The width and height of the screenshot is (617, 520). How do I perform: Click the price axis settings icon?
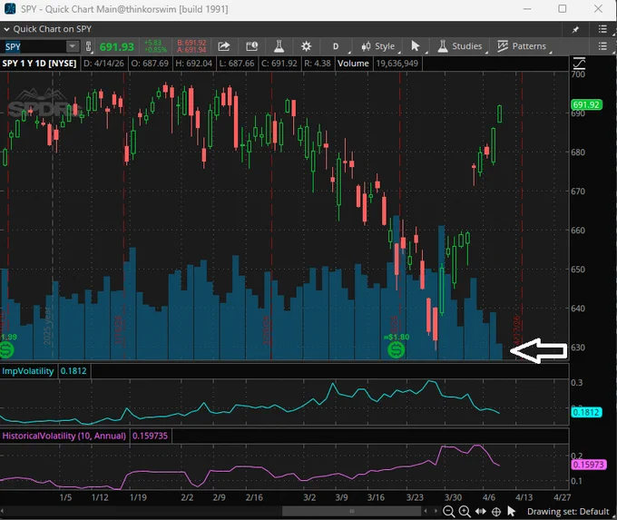tap(579, 64)
